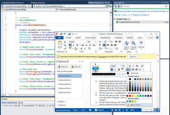Image resolution: width=170 pixels, height=115 pixels.
Task: Click the ribbon Italic button
Action: tap(73, 45)
